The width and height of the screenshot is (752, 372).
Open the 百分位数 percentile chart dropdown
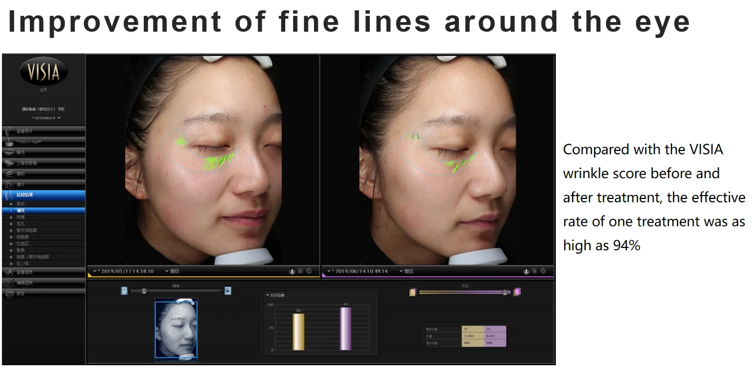pyautogui.click(x=276, y=295)
